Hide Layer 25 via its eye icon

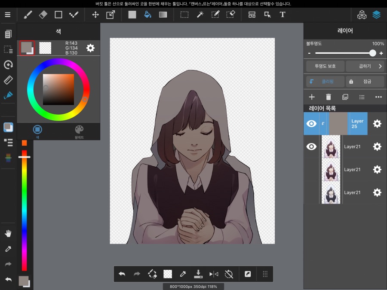point(311,123)
